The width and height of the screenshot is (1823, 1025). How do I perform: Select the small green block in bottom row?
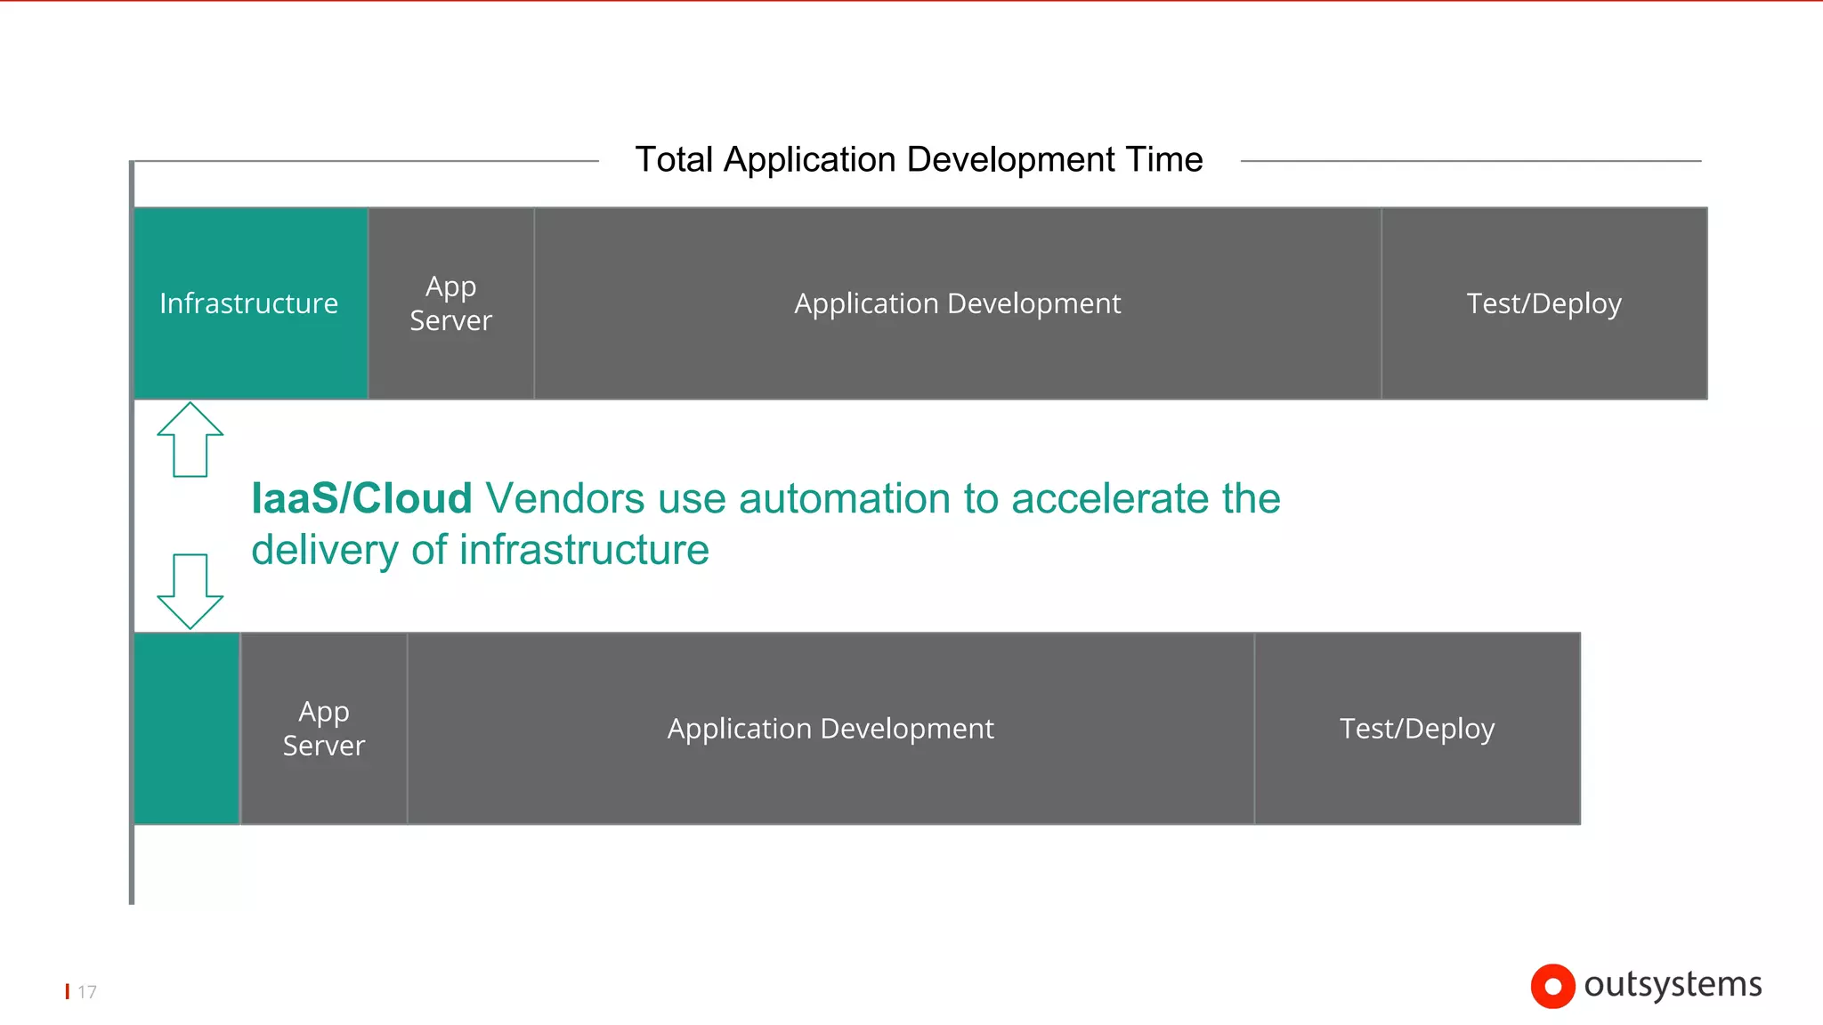pyautogui.click(x=187, y=729)
